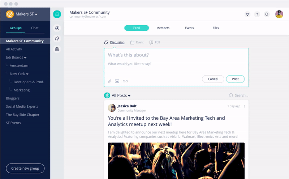Choose the Discussion post type
This screenshot has height=179, width=289.
[x=117, y=42]
